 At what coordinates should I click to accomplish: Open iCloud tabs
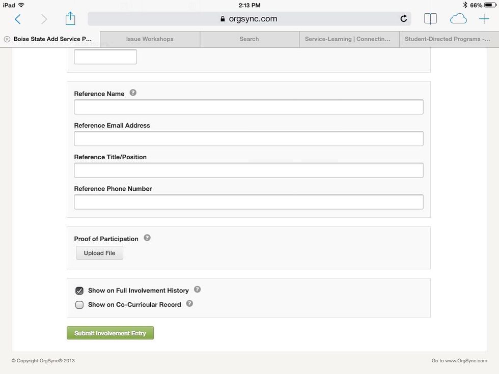pos(458,18)
